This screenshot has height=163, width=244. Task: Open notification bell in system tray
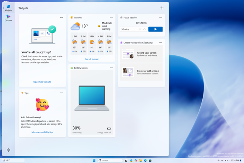(x=241, y=160)
